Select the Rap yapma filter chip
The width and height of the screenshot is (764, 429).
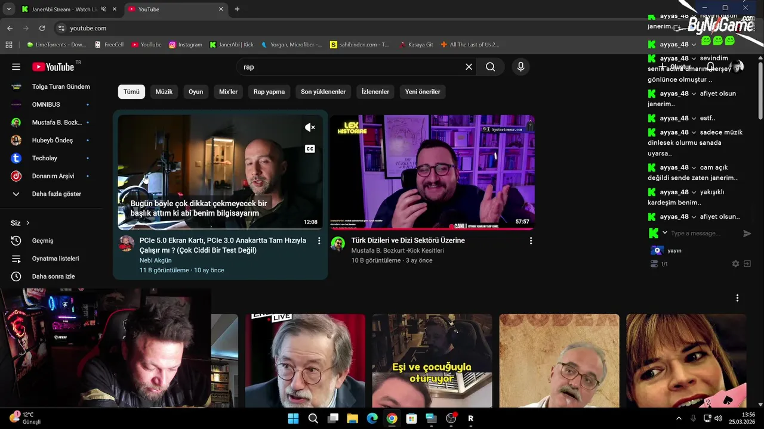269,92
